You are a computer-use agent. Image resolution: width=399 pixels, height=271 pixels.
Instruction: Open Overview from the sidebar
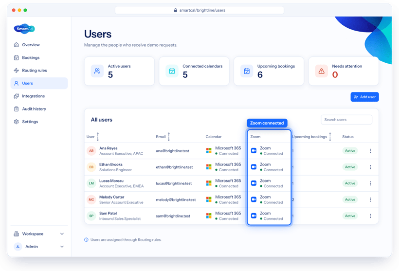pos(39,45)
